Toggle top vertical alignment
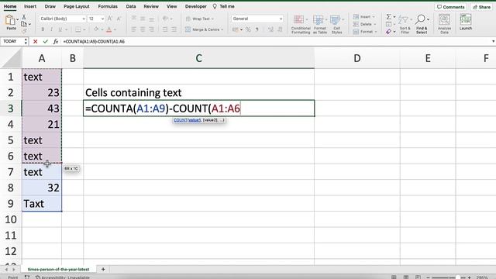Screen dimensions: 496x279 click(134, 19)
